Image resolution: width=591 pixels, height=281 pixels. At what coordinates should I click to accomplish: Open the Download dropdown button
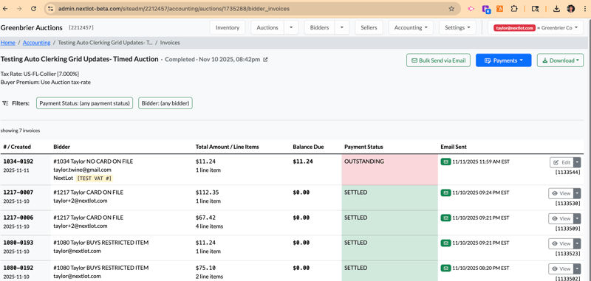tap(560, 60)
